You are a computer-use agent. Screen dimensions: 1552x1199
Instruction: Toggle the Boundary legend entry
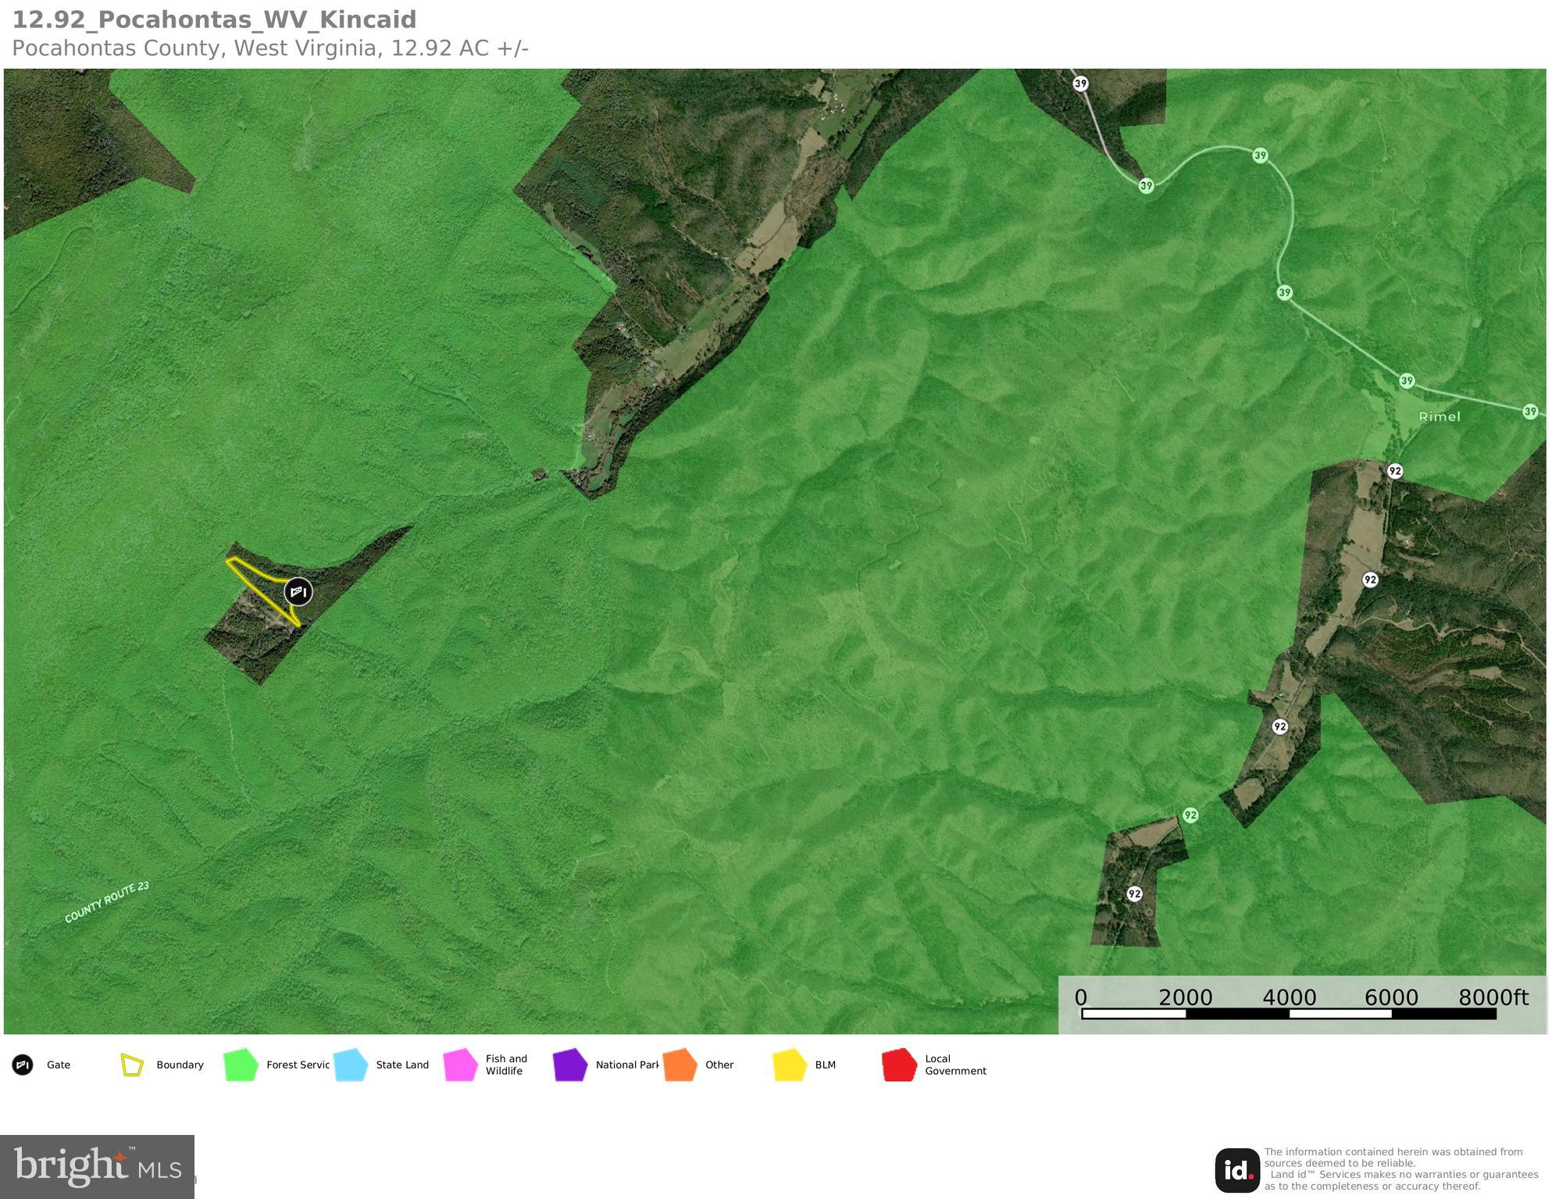[x=130, y=1064]
